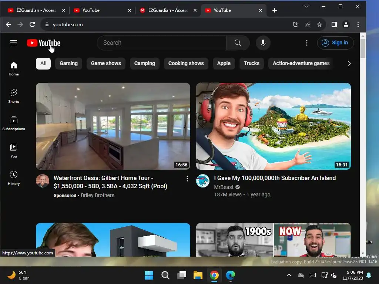The height and width of the screenshot is (284, 379).
Task: Show more filter chips with right arrow
Action: point(349,64)
